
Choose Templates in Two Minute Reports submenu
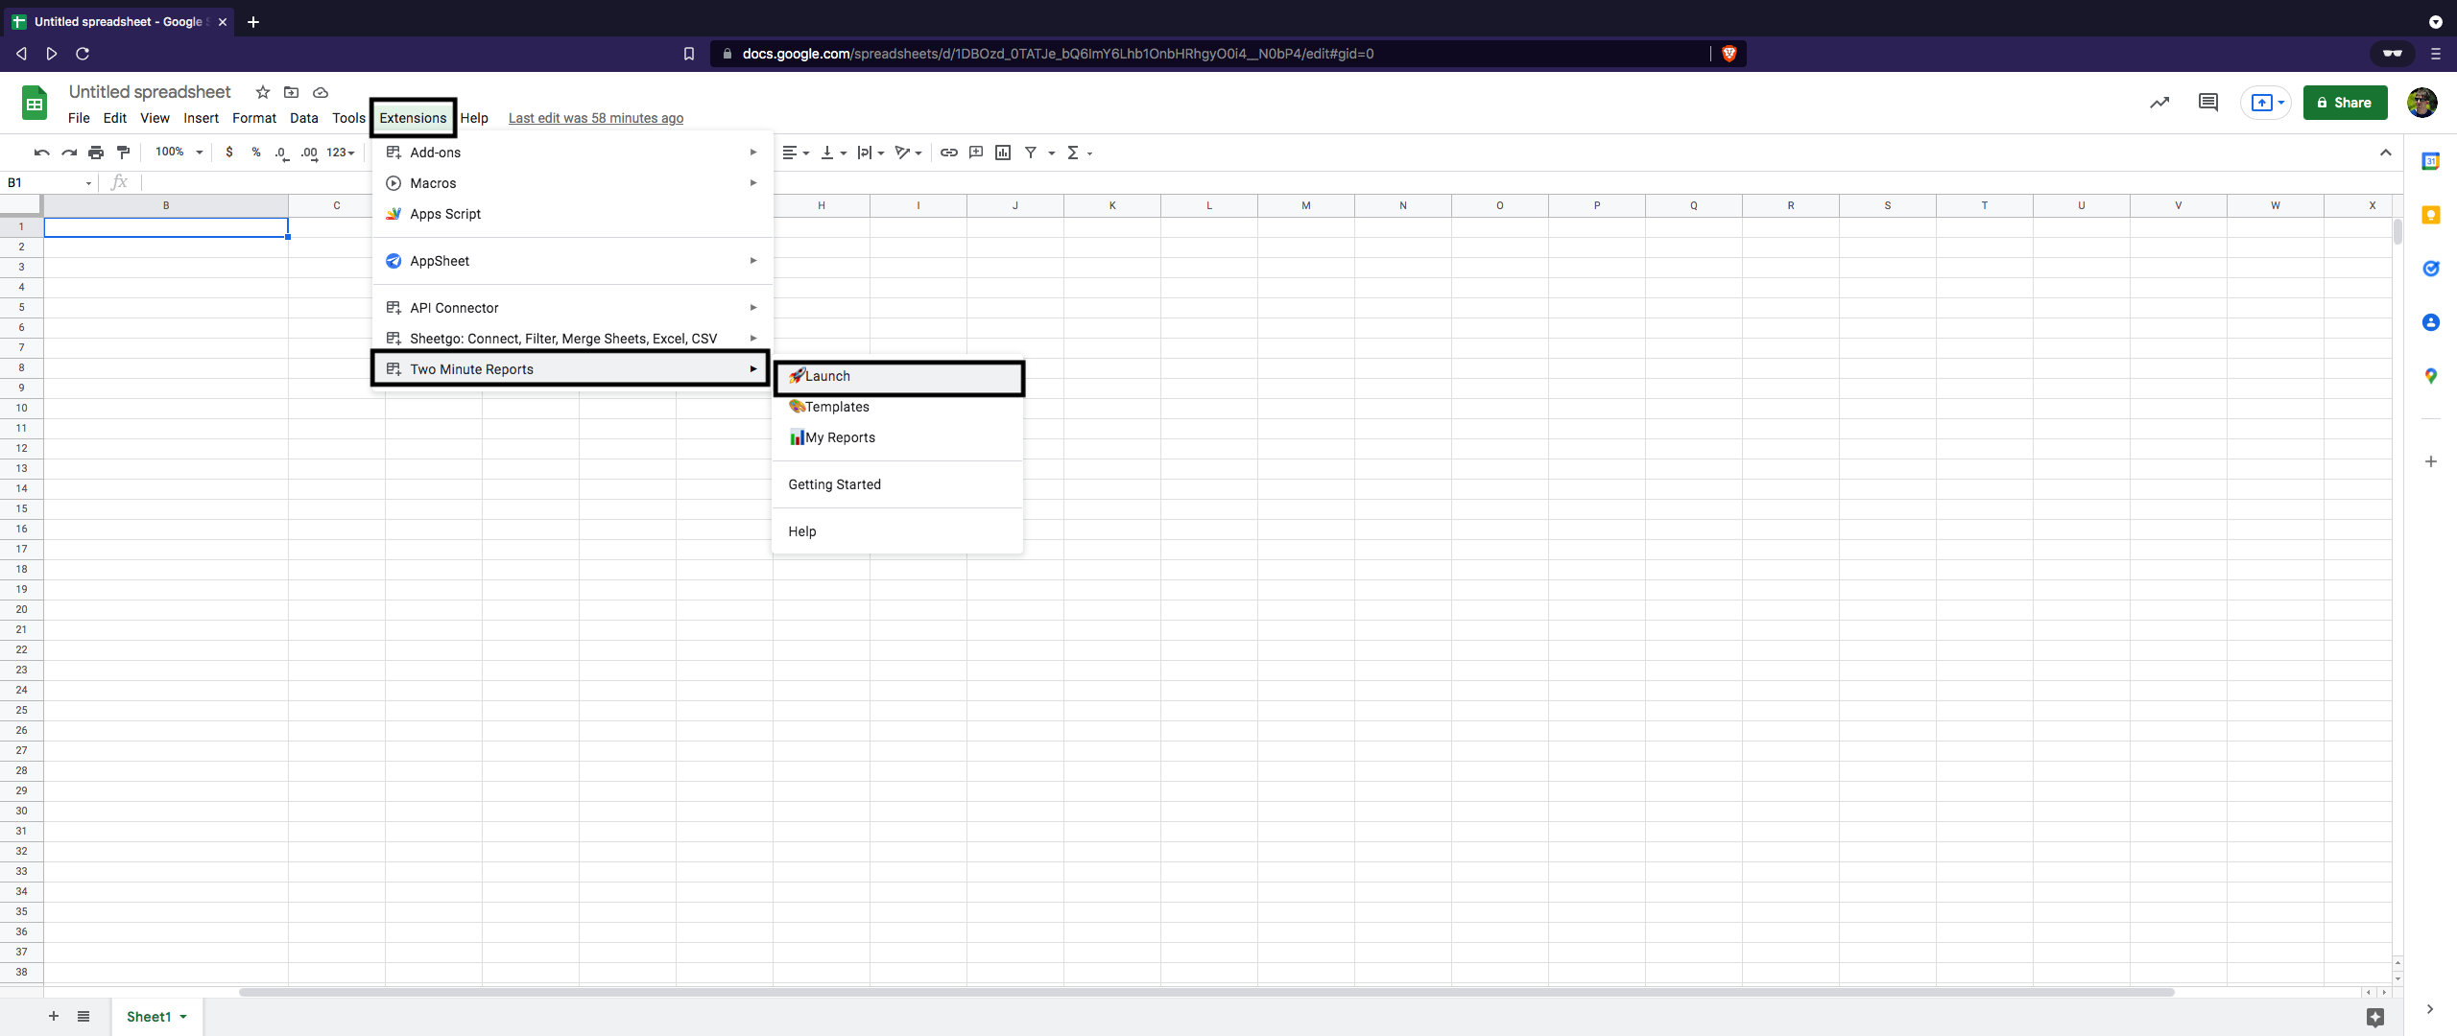[898, 407]
